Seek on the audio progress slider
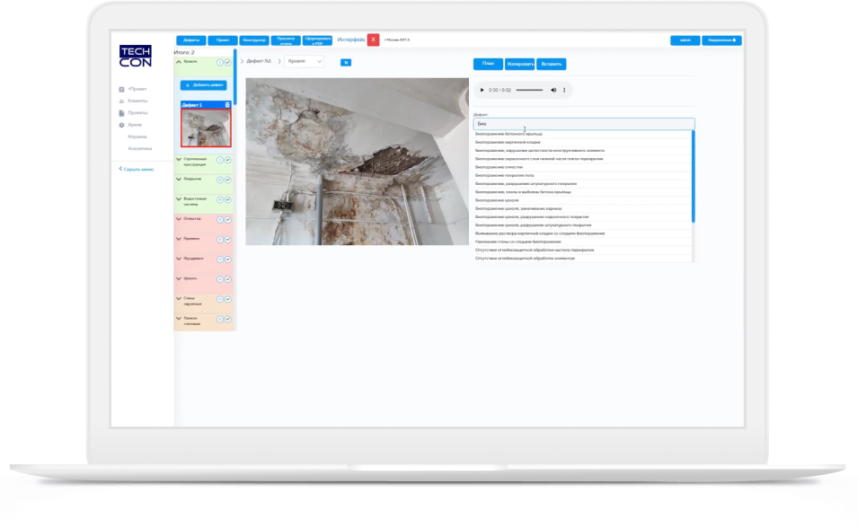Viewport: 858px width, 528px height. pyautogui.click(x=530, y=90)
